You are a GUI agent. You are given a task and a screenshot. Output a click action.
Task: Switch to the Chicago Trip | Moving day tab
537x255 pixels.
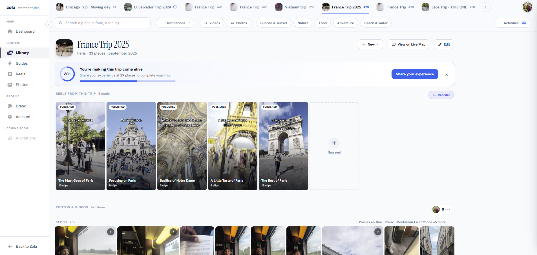(86, 7)
